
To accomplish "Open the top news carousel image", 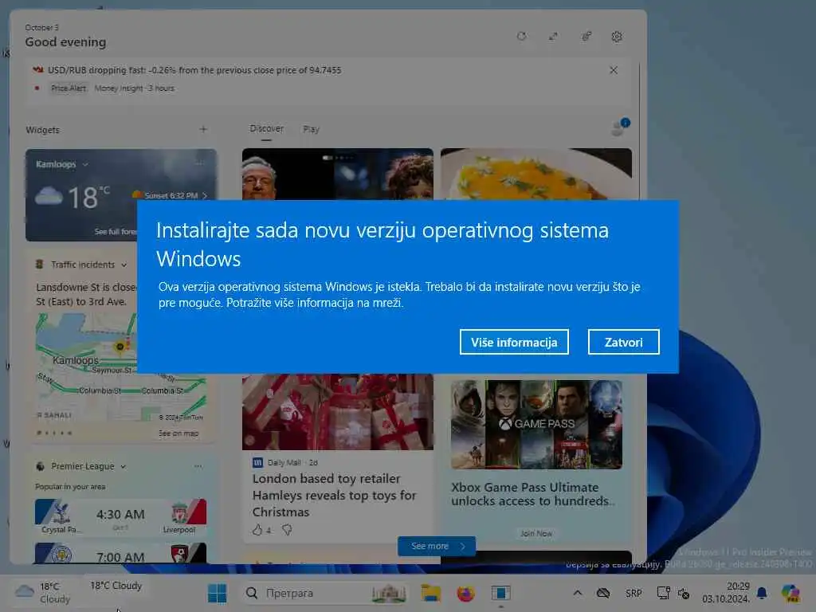I will [x=337, y=174].
